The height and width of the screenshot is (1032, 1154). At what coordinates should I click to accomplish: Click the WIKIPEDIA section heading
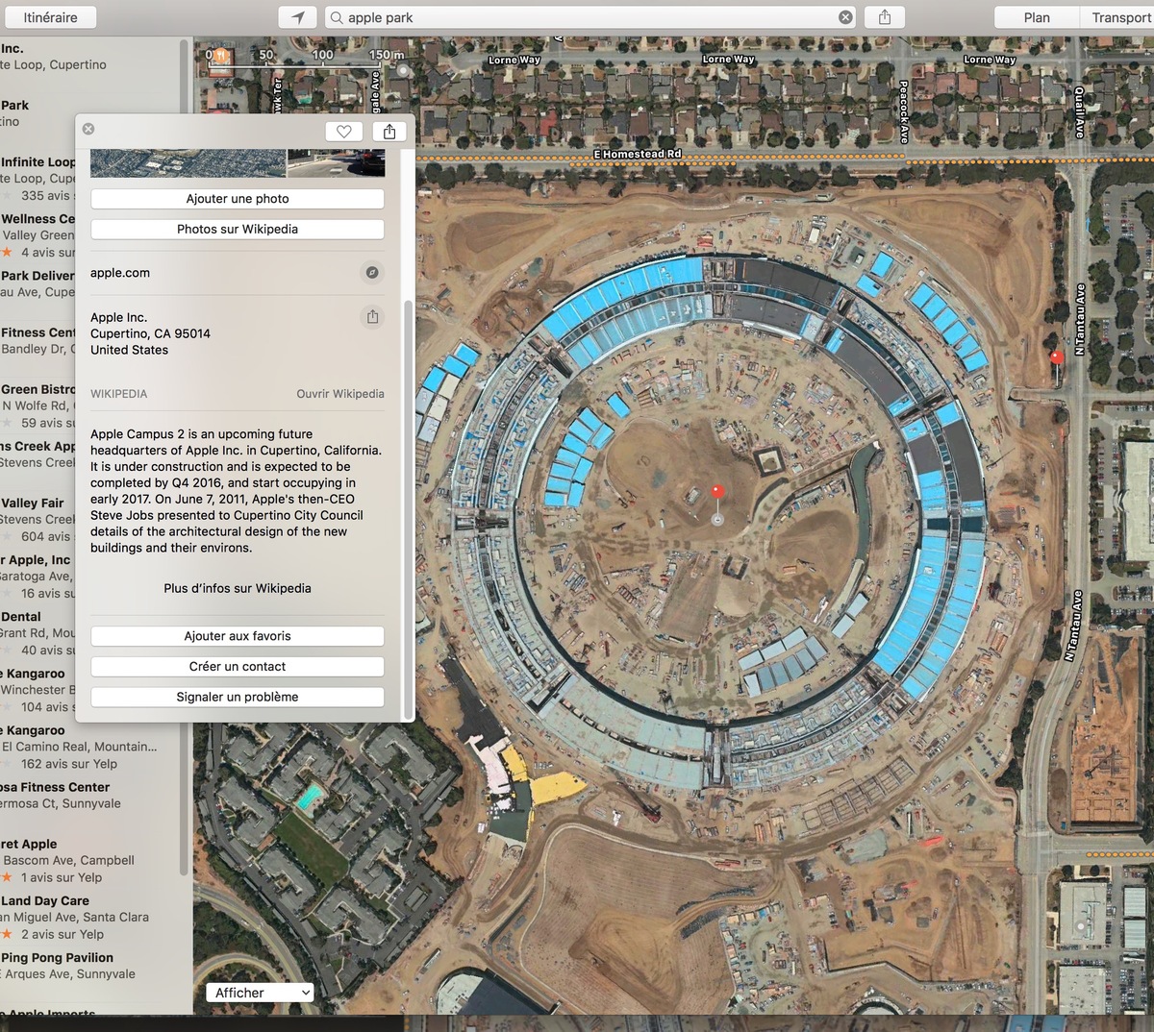coord(119,394)
